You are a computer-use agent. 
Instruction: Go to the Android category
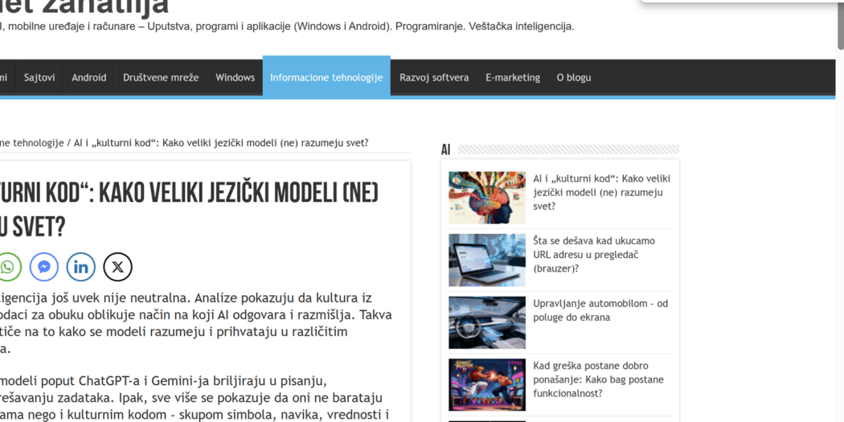[x=88, y=78]
